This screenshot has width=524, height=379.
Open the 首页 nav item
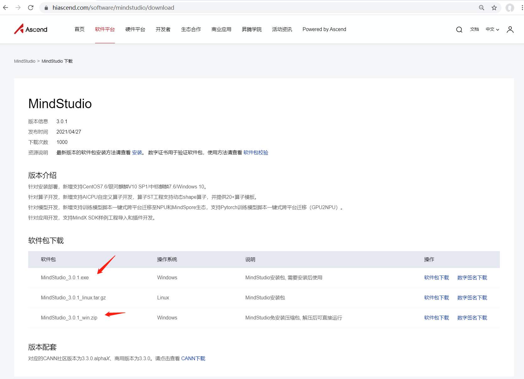tap(79, 29)
